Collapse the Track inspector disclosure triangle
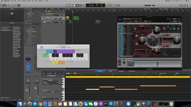 click(x=25, y=24)
